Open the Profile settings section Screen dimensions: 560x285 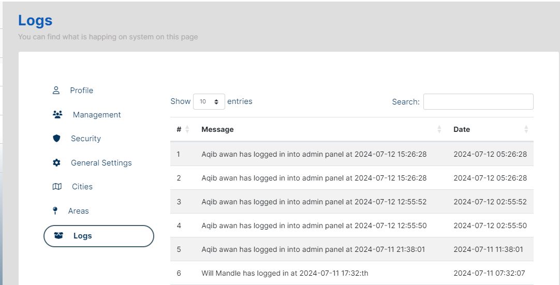82,91
